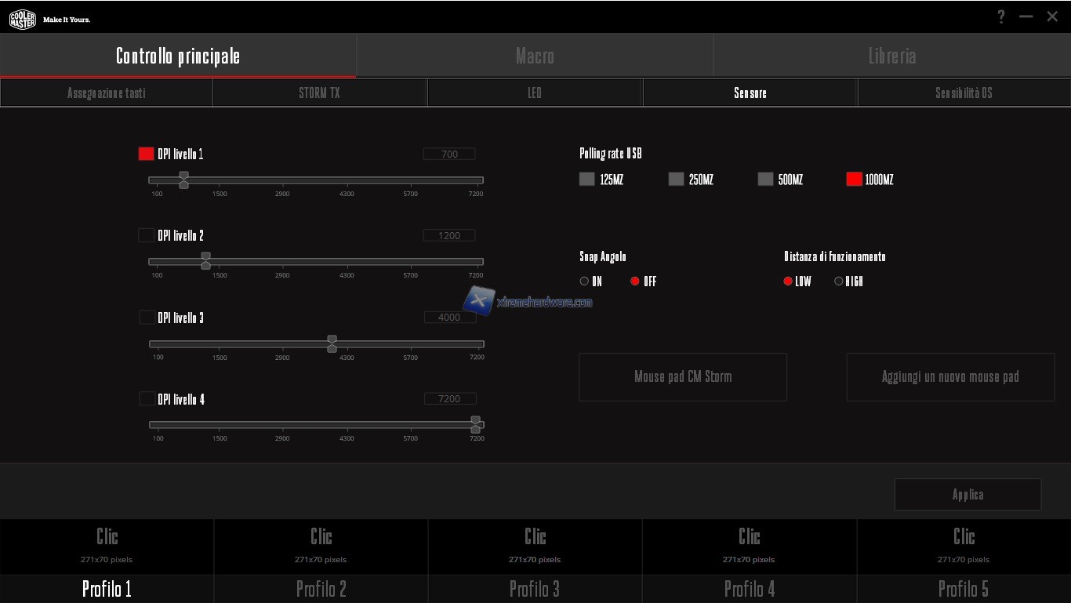The width and height of the screenshot is (1071, 603).
Task: Click the DPI livello 3 slider handle
Action: (332, 343)
